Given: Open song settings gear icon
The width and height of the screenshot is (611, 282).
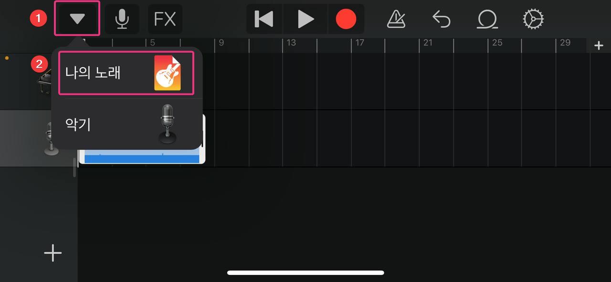Looking at the screenshot, I should pyautogui.click(x=533, y=19).
